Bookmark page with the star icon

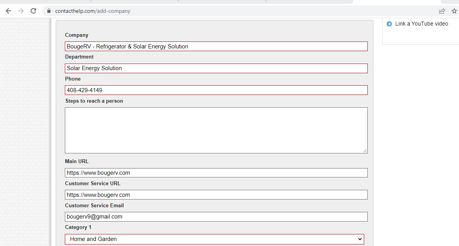click(454, 11)
